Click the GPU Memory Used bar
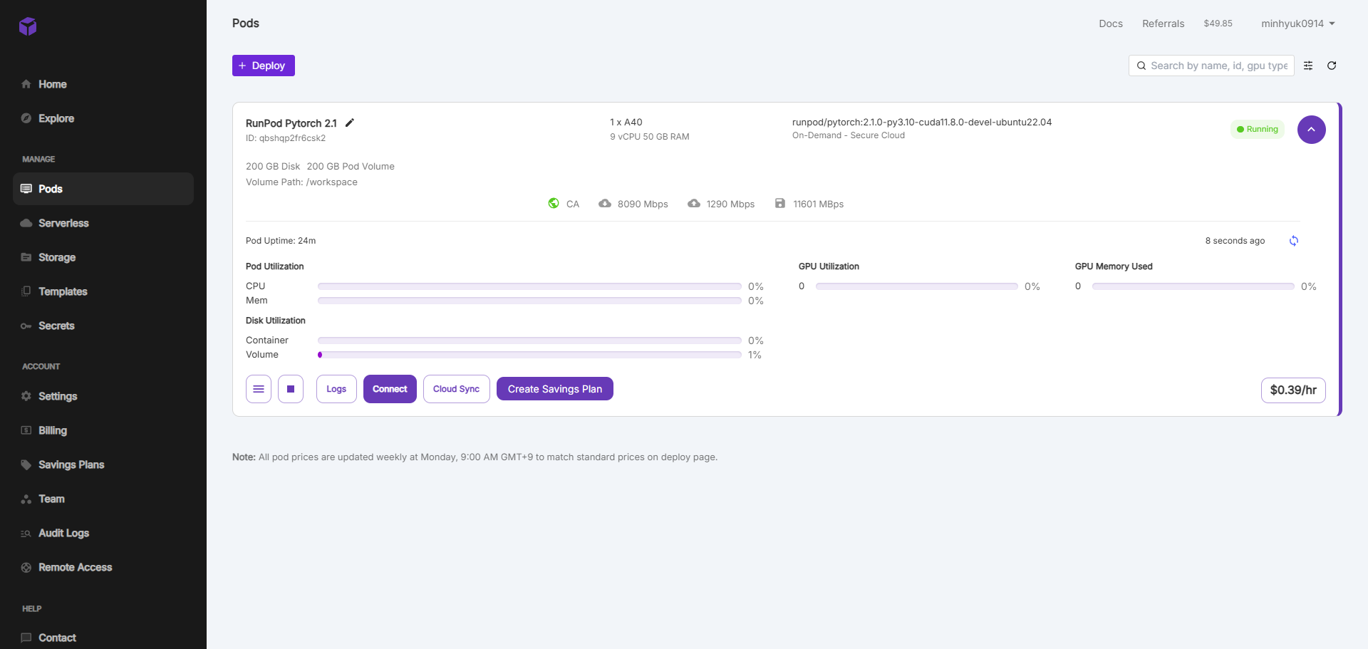 pos(1193,286)
